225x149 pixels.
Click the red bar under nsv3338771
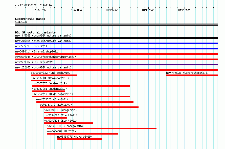(80, 139)
